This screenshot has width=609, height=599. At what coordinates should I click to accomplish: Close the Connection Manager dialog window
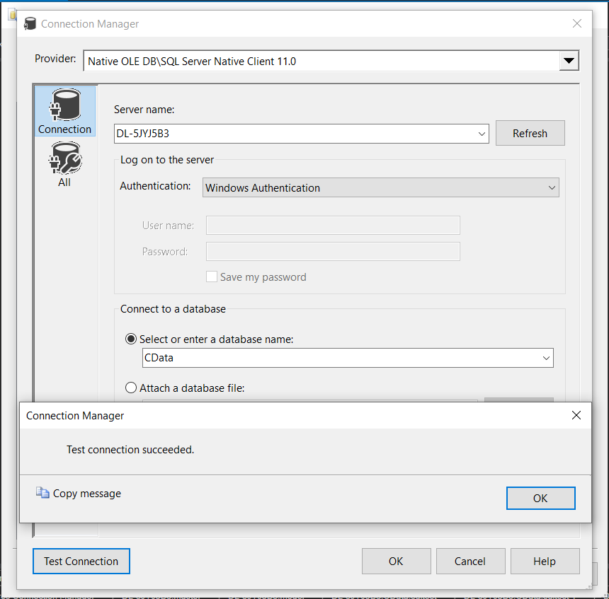577,23
